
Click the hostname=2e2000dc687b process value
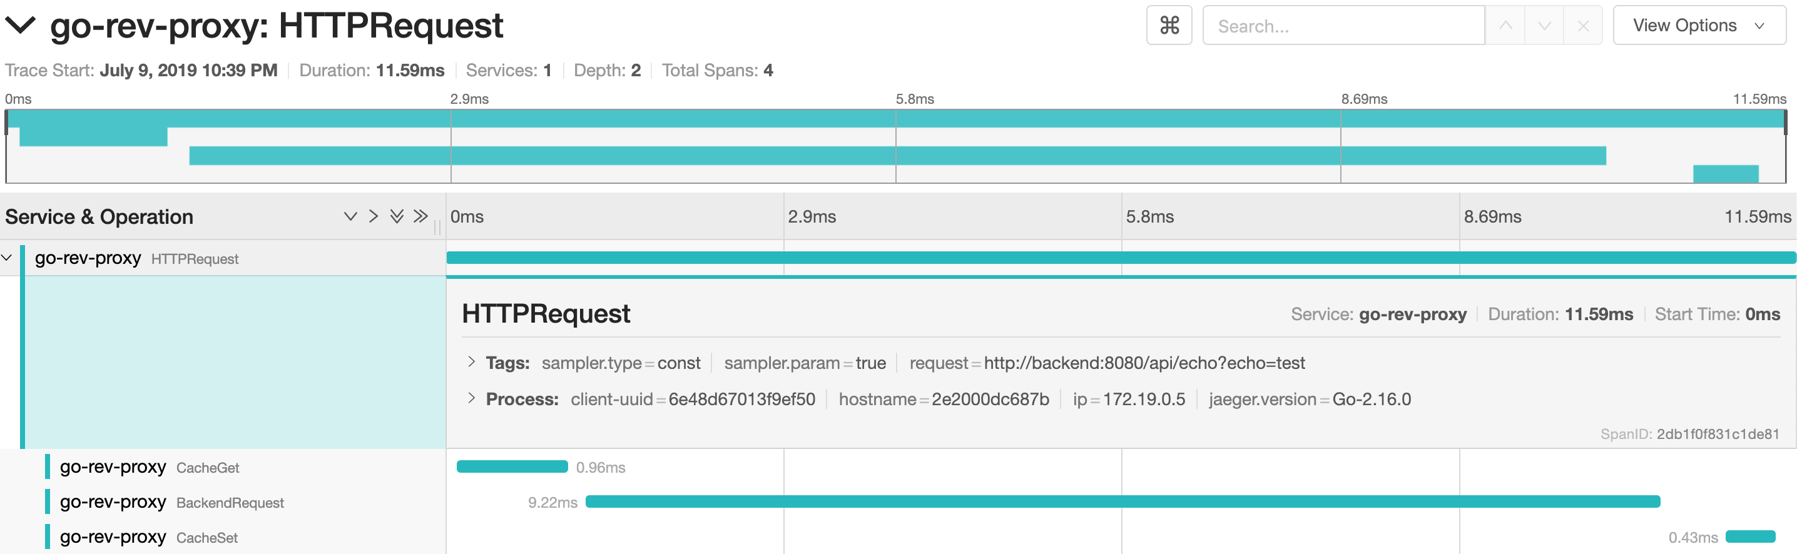(944, 400)
